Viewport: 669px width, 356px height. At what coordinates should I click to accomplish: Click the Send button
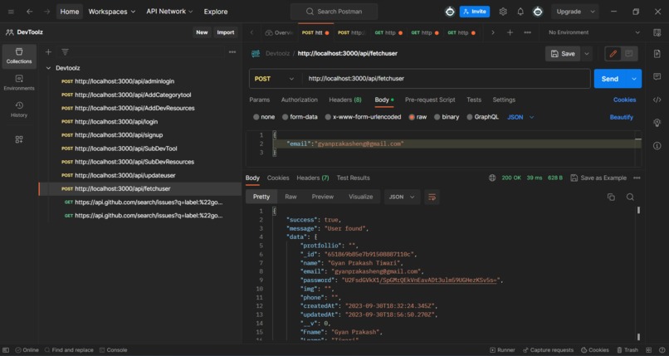610,79
